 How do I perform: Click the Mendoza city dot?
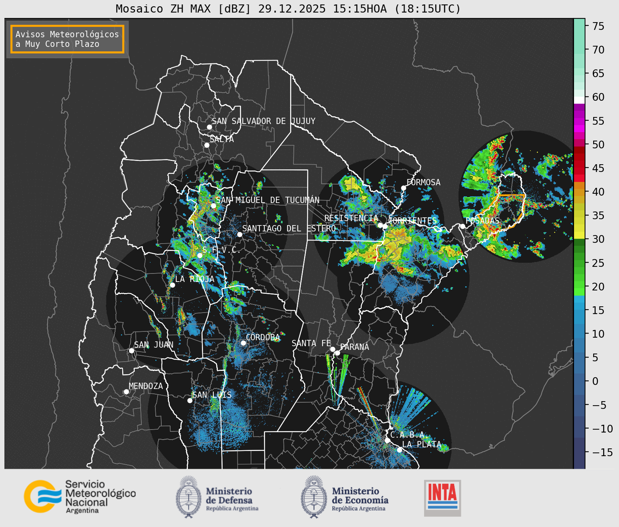pos(126,392)
